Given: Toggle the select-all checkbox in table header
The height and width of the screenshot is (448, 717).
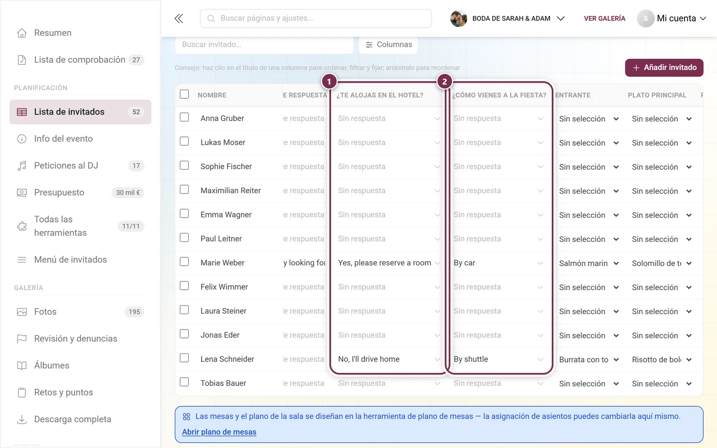Looking at the screenshot, I should [x=184, y=94].
